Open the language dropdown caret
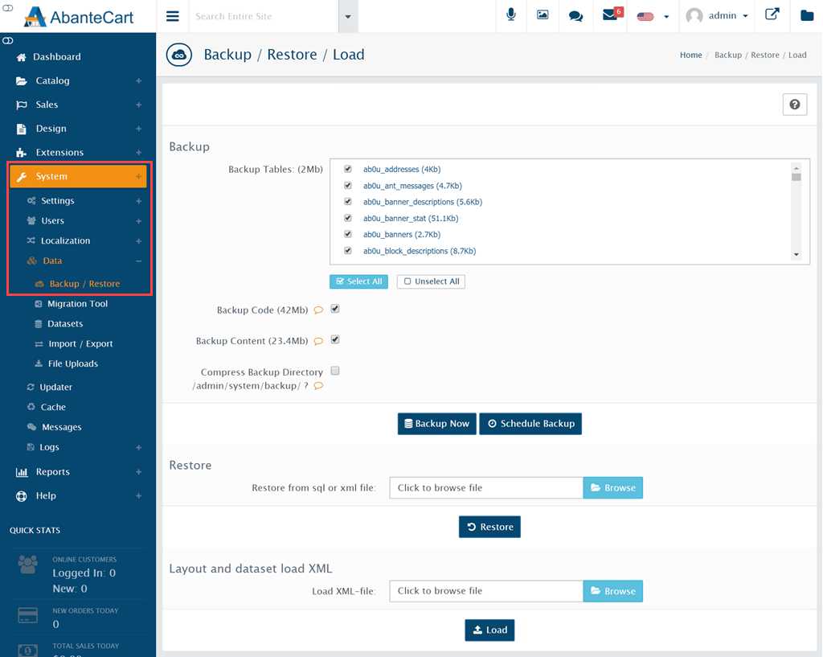Screen dimensions: 823x657 (x=666, y=17)
